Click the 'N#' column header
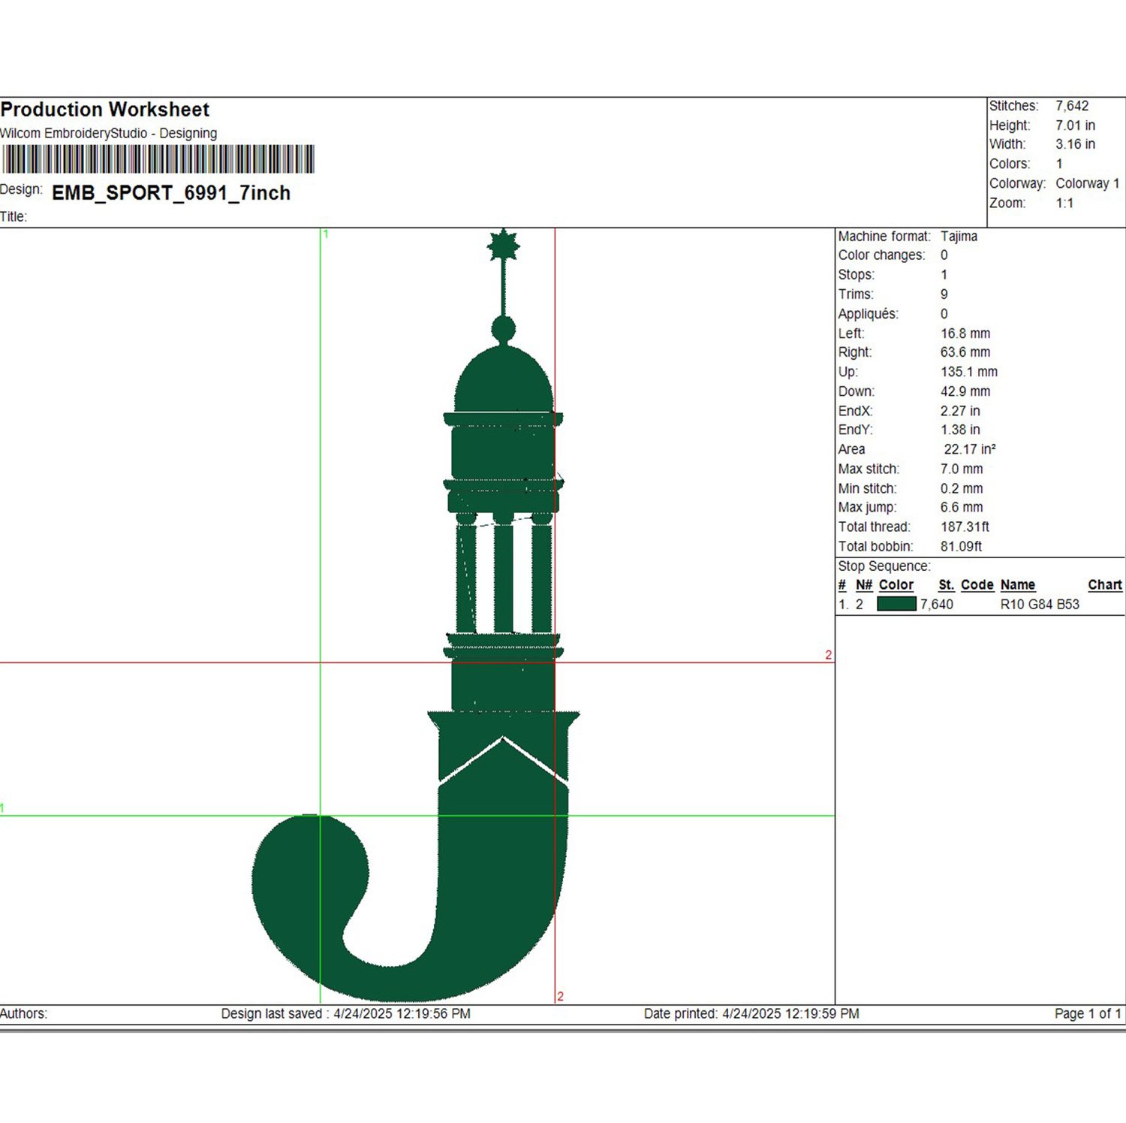Image resolution: width=1126 pixels, height=1123 pixels. [x=864, y=585]
